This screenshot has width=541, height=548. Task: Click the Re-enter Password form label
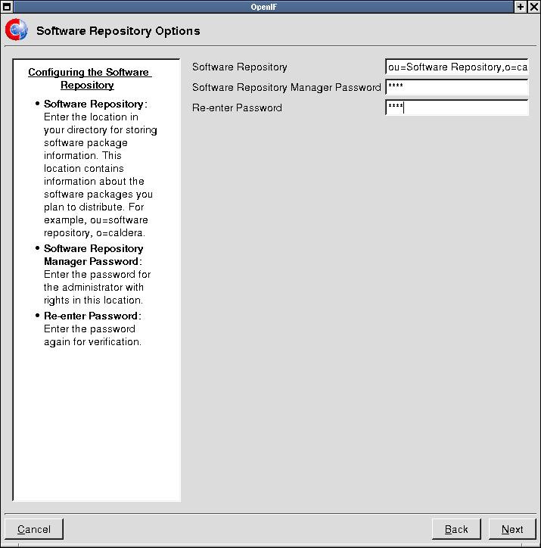pyautogui.click(x=237, y=108)
